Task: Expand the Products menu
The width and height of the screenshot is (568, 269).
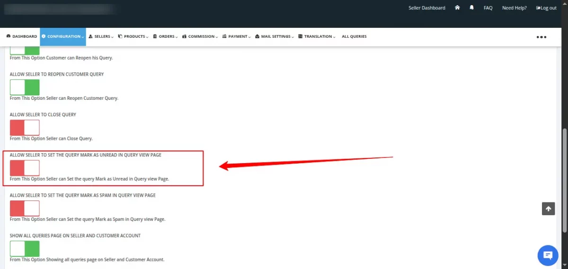Action: pyautogui.click(x=133, y=36)
